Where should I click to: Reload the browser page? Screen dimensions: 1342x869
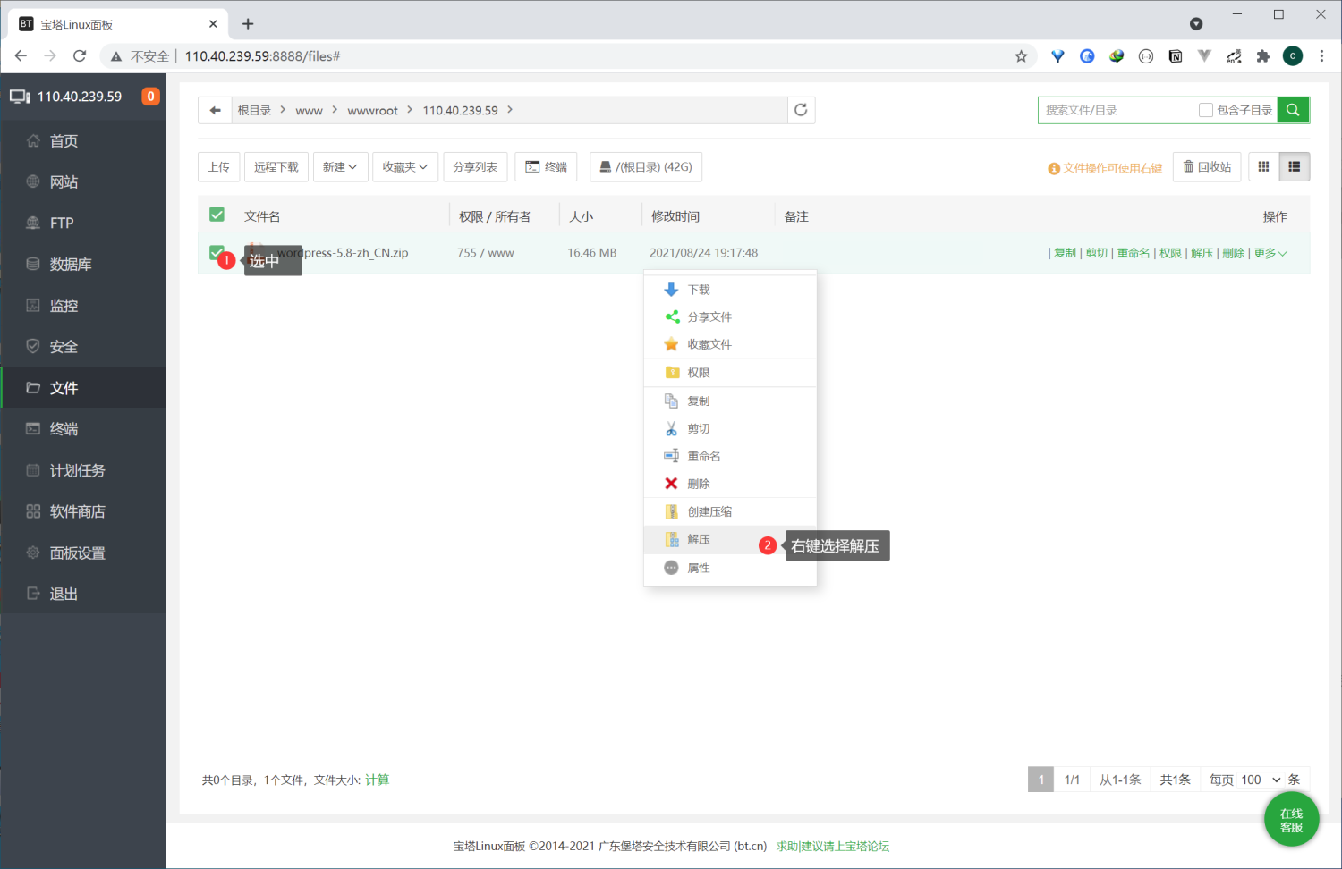(x=80, y=55)
